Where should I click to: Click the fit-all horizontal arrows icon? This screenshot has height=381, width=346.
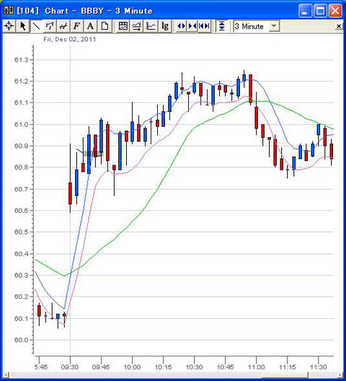[x=204, y=26]
